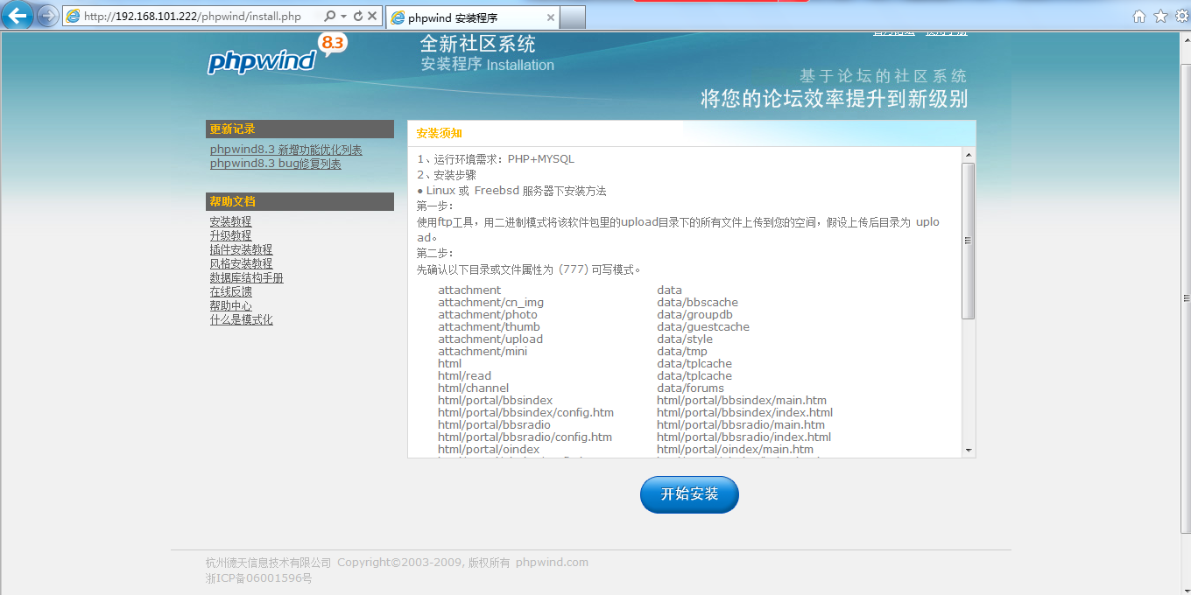This screenshot has width=1191, height=595.
Task: Click the search magnifier in address bar
Action: click(x=330, y=17)
